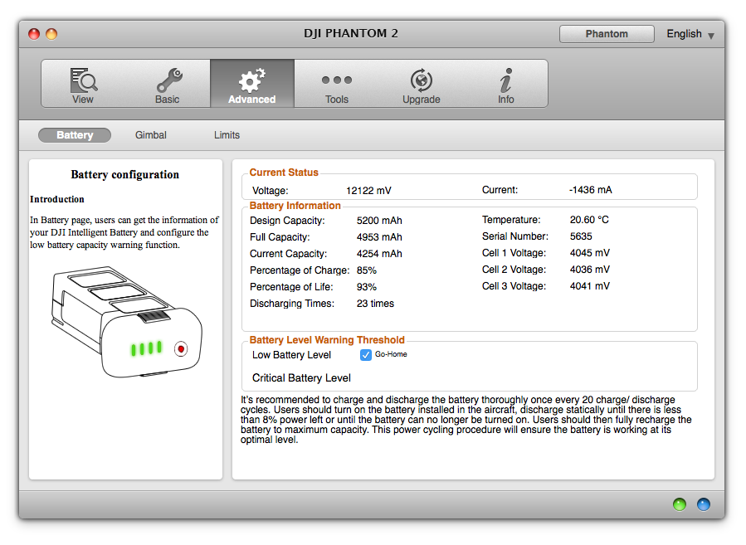This screenshot has height=545, width=746.
Task: Switch to the Battery sub-tab
Action: (75, 135)
